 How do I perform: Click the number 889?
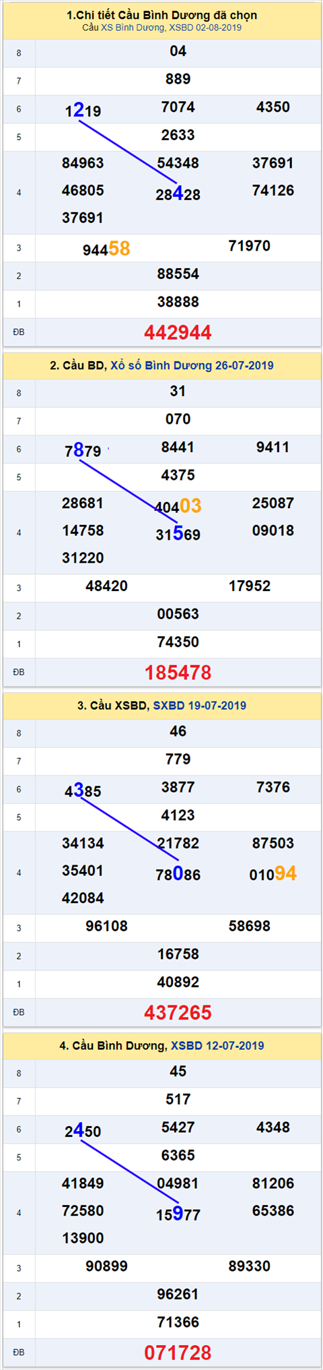pos(178,79)
